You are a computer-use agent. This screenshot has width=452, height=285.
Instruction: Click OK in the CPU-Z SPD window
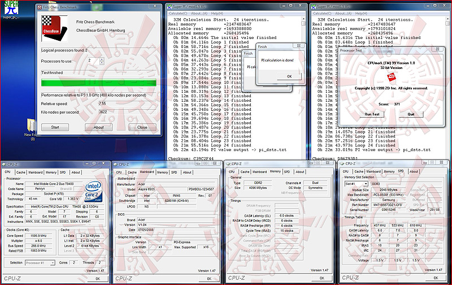point(436,278)
